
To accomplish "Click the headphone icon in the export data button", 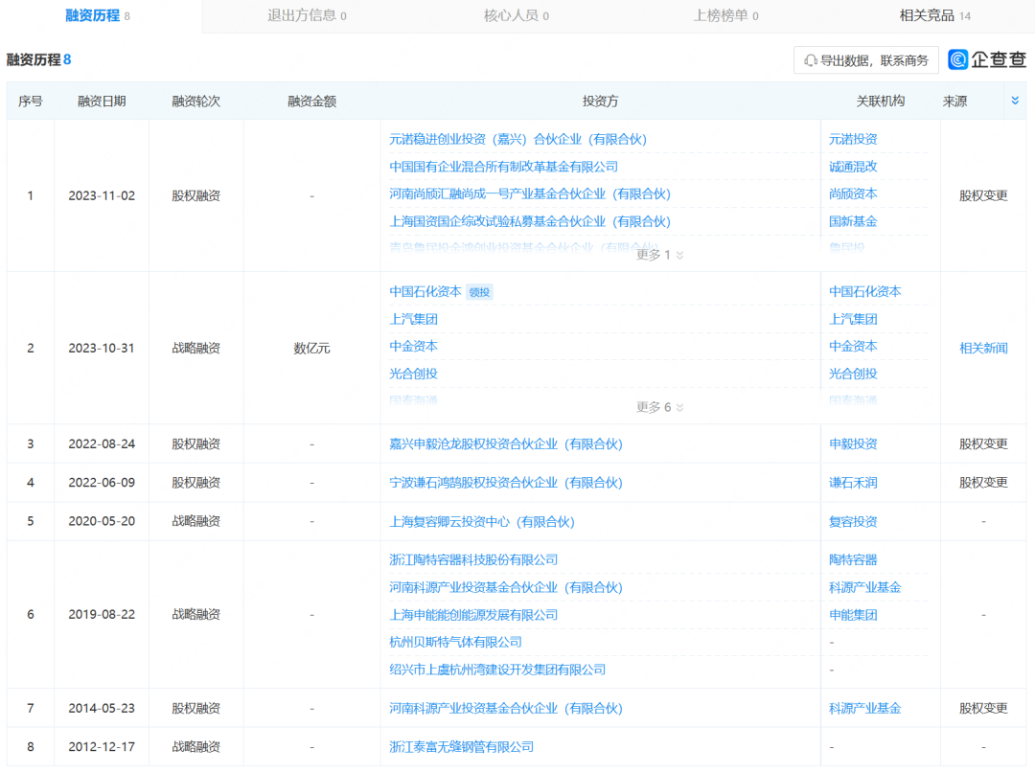I will click(809, 59).
